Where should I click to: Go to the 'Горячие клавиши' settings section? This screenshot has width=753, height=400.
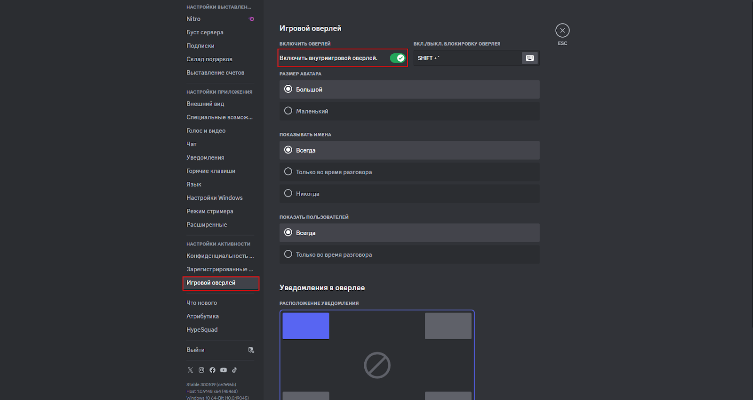211,171
